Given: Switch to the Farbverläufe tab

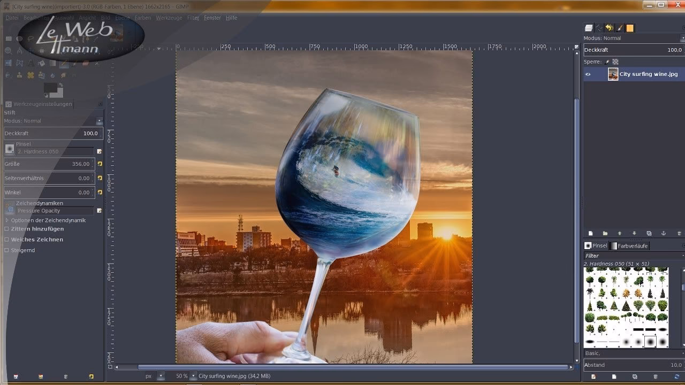Looking at the screenshot, I should coord(629,246).
